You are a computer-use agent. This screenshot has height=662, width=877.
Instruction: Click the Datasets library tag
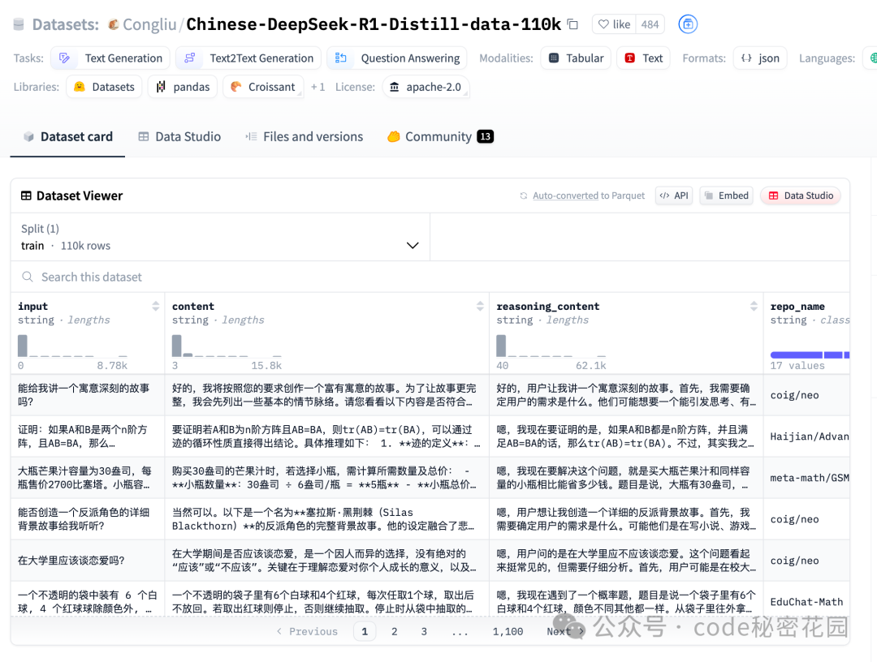pos(104,87)
